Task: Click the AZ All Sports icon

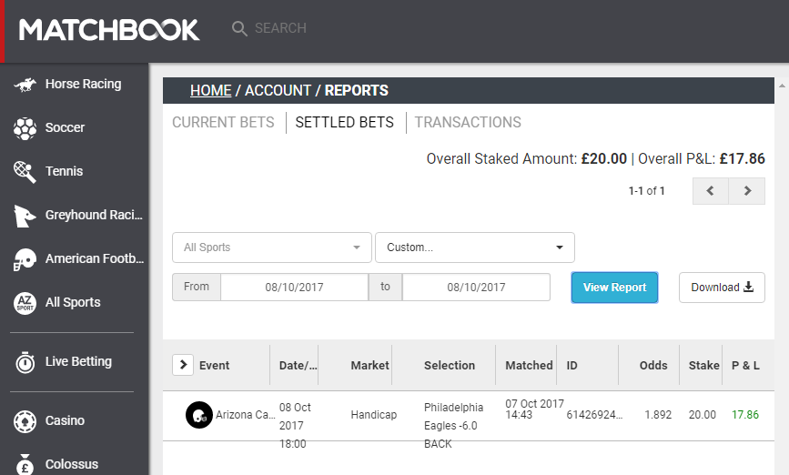Action: click(x=25, y=303)
